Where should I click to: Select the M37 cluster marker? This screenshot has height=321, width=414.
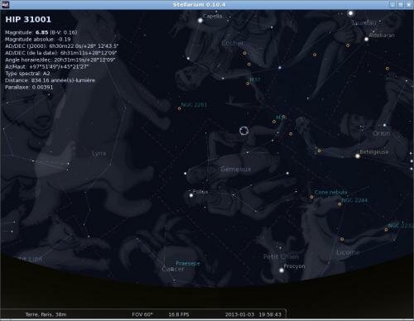pyautogui.click(x=248, y=84)
